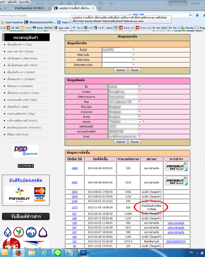Click payment notice link for order 207
205x257 pixels.
[176, 232]
